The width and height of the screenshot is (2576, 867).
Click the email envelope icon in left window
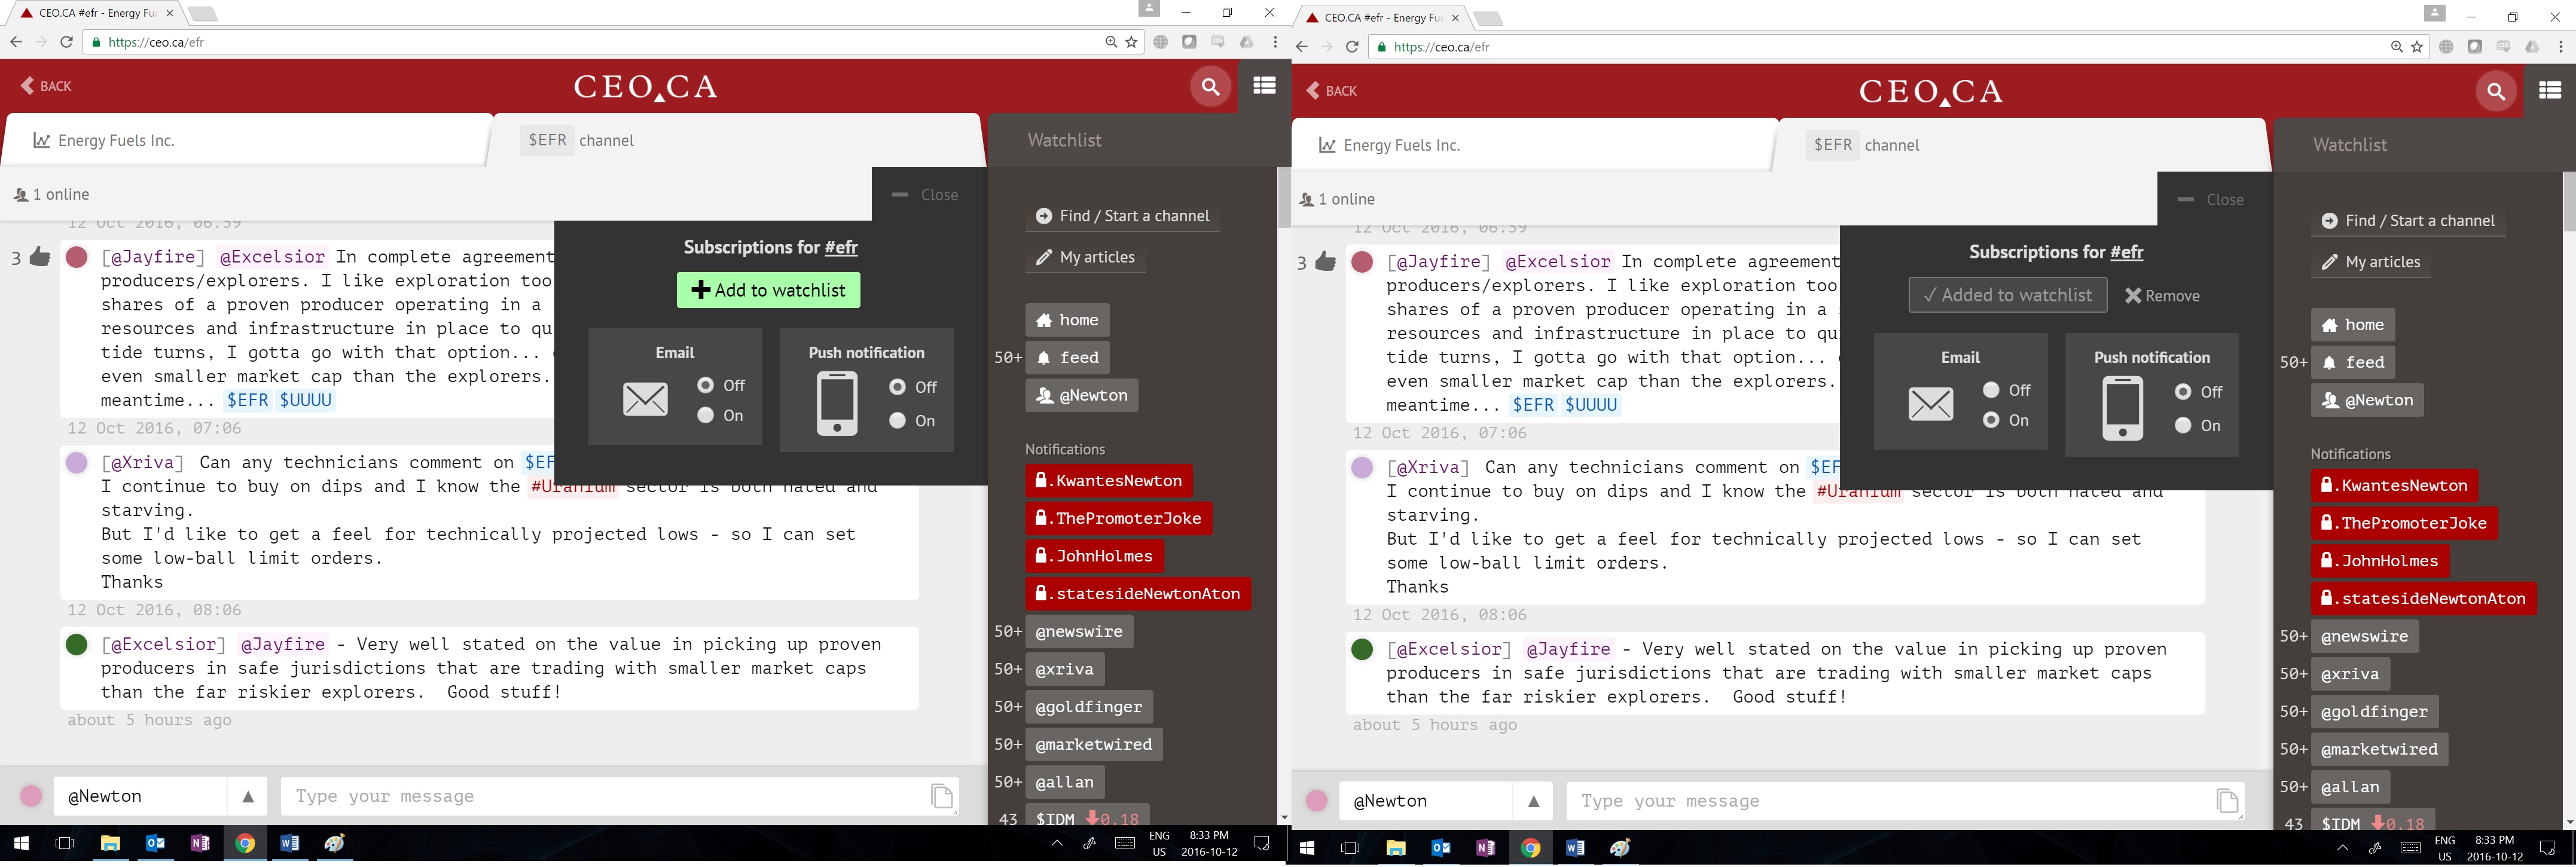point(645,399)
